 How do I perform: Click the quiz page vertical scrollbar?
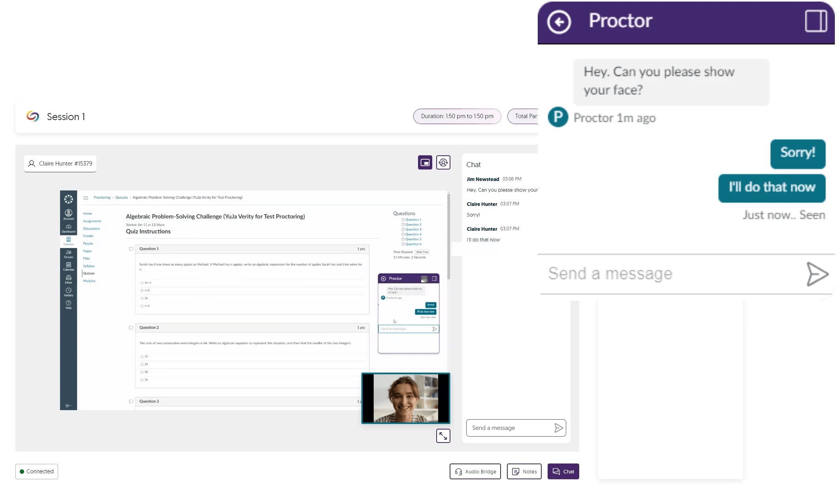448,237
